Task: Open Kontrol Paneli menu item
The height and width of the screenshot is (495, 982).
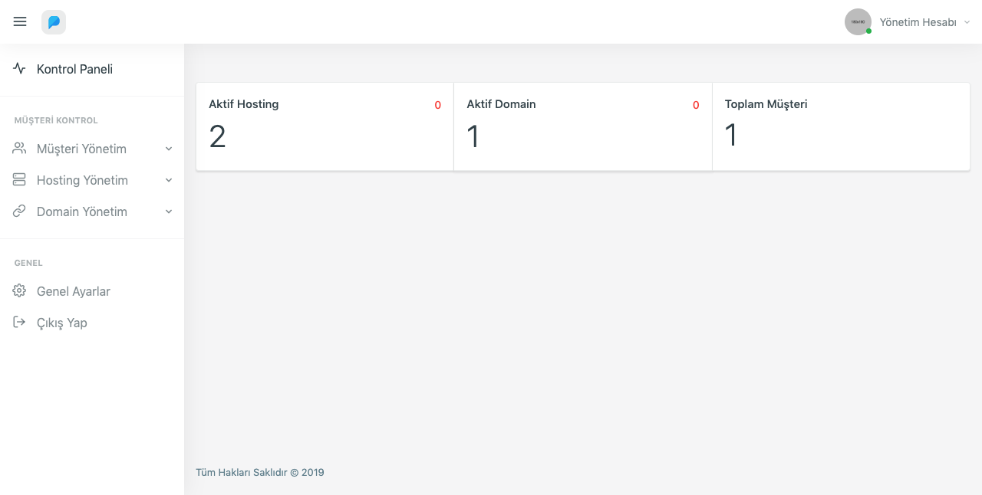Action: (74, 69)
